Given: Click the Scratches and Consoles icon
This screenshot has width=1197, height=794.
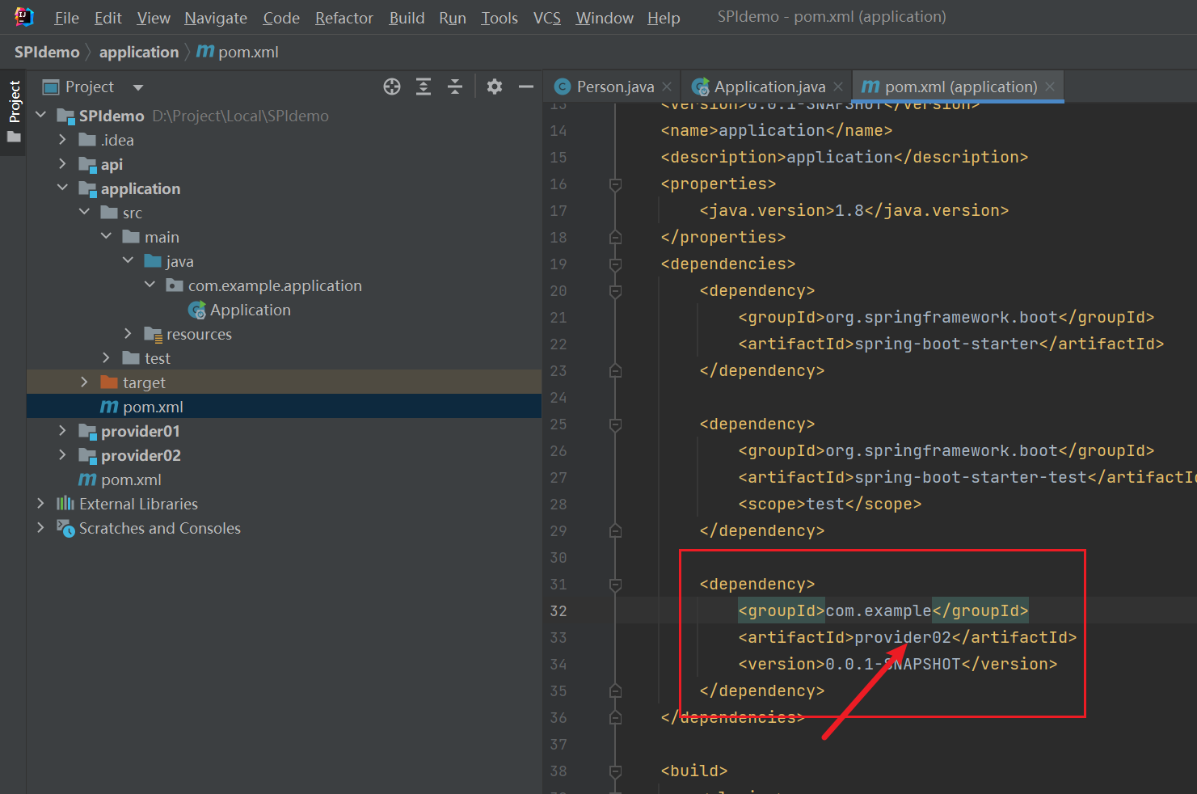Looking at the screenshot, I should (65, 528).
